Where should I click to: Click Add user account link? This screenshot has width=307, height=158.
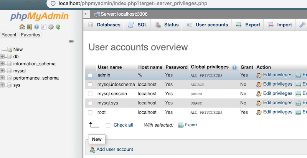click(115, 150)
